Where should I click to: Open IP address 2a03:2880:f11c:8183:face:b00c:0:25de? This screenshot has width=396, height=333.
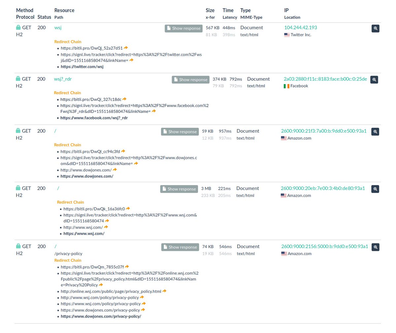325,79
